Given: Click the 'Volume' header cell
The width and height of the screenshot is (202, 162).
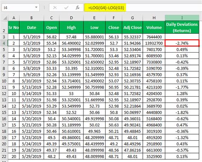Looking at the screenshot, I should pyautogui.click(x=154, y=27).
